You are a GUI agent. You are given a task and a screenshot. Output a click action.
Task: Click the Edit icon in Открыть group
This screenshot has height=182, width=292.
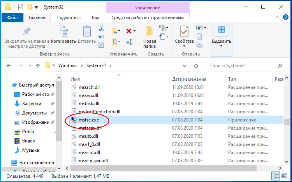pyautogui.click(x=199, y=36)
